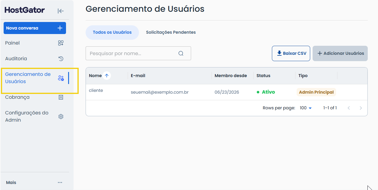This screenshot has height=190, width=378.
Task: Select the cliente user name cell
Action: pyautogui.click(x=96, y=90)
